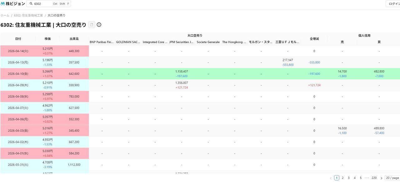This screenshot has height=182, width=400.
Task: Click the ホーム breadcrumb link
Action: tap(5, 15)
